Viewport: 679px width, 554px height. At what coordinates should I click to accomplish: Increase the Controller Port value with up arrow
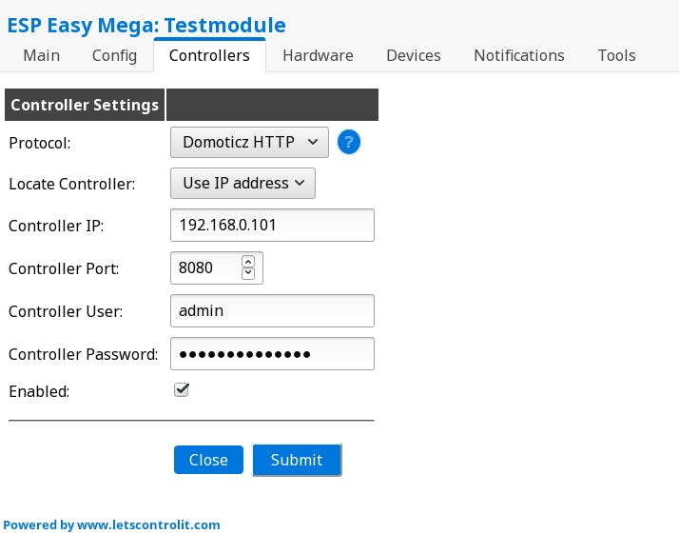tap(248, 261)
